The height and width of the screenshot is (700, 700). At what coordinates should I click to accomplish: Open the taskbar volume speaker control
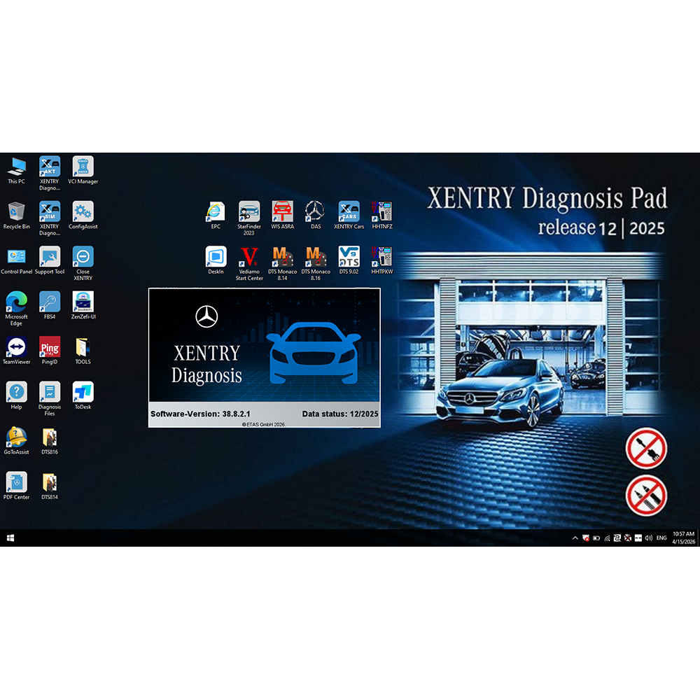coord(648,538)
